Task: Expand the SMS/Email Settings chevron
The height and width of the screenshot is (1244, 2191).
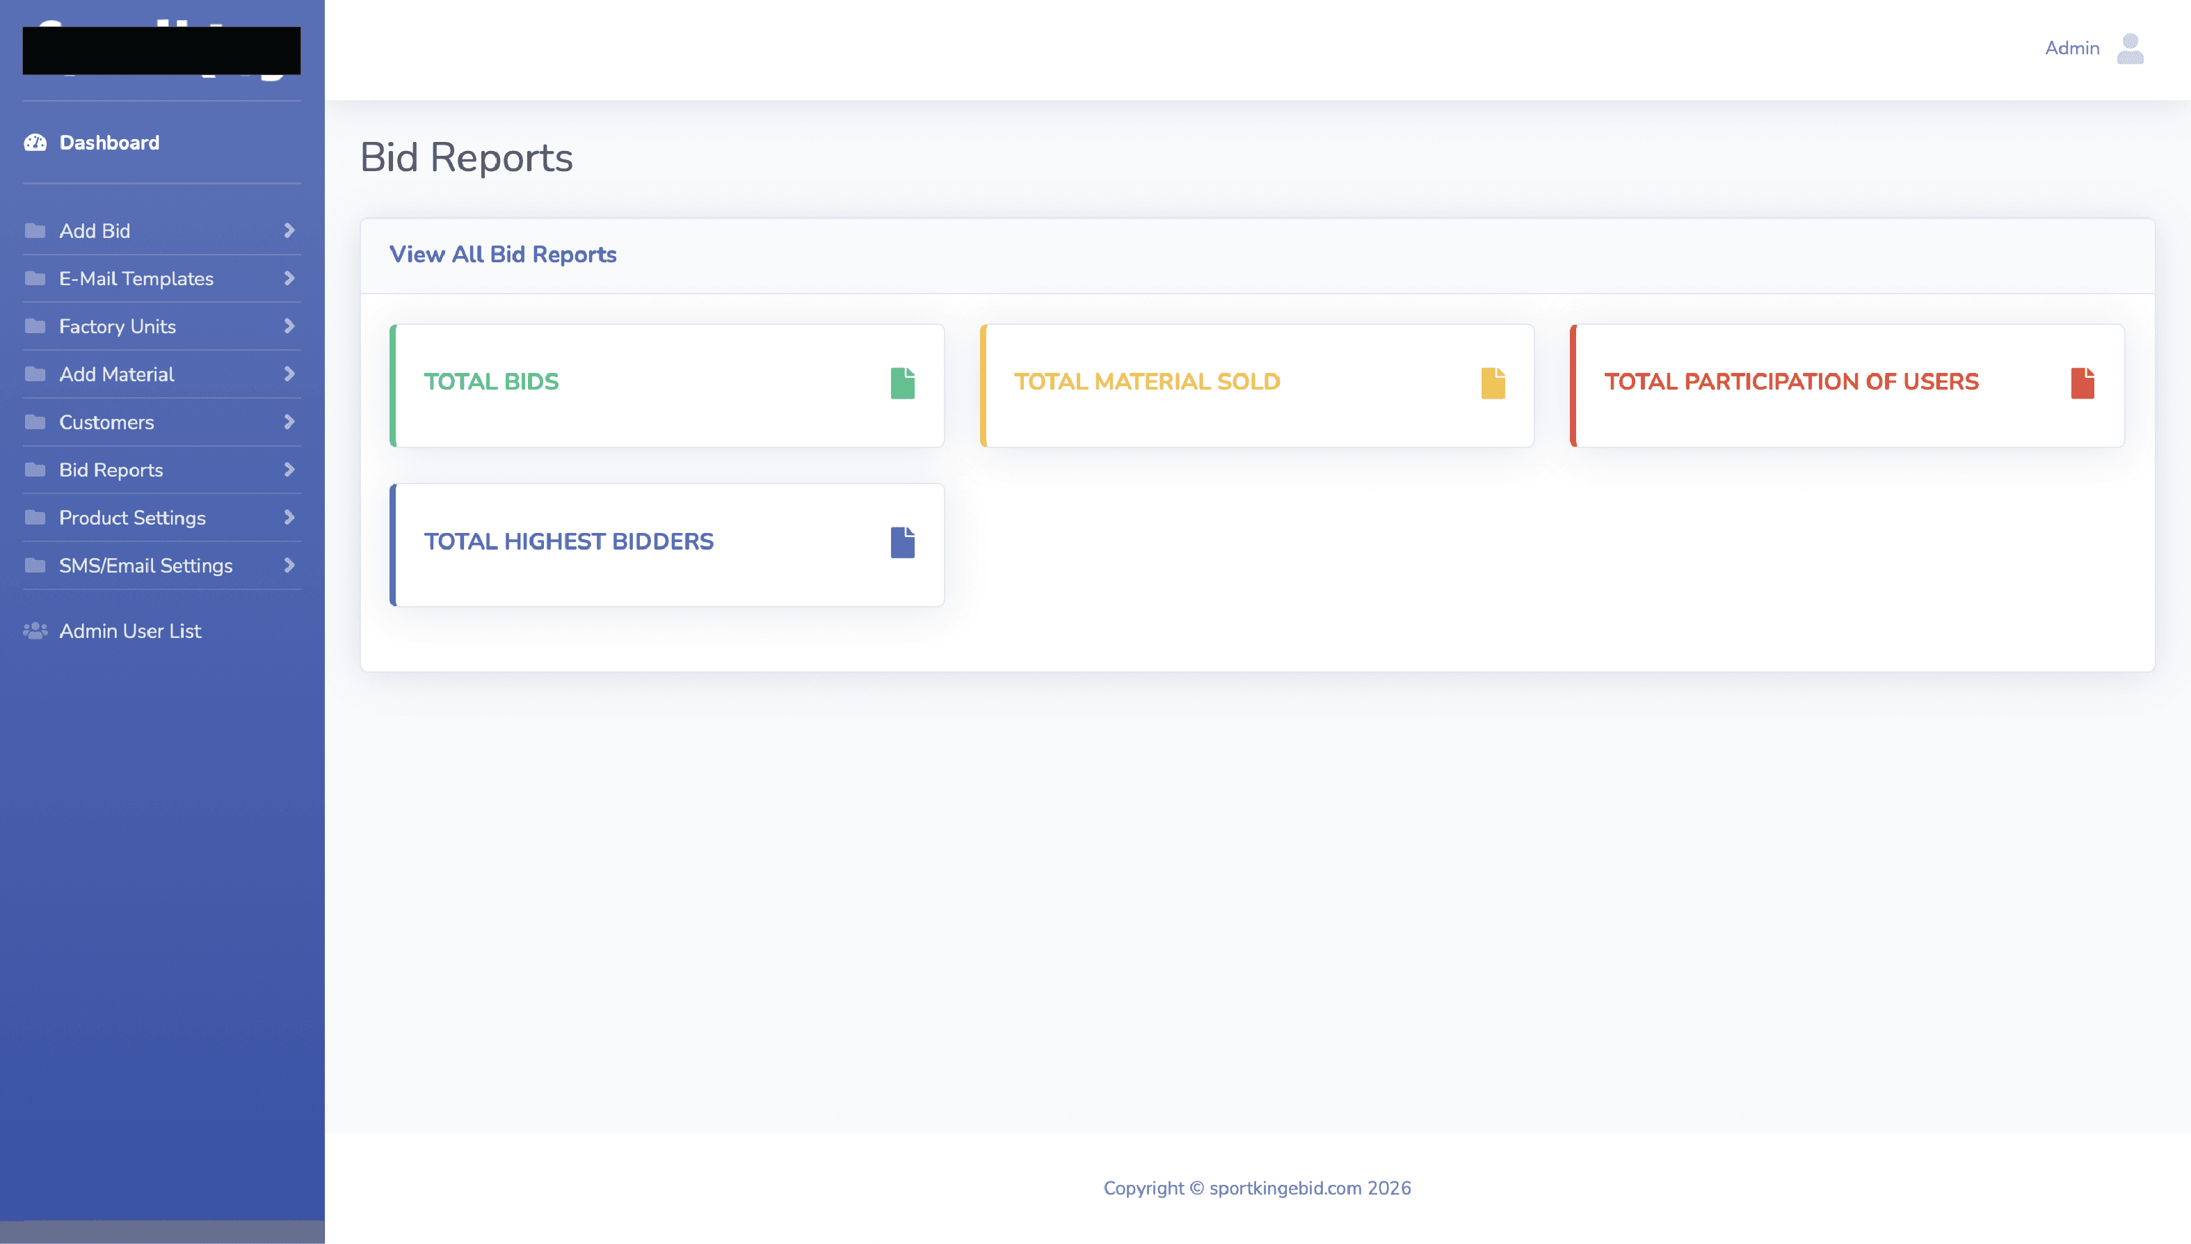Action: point(289,566)
